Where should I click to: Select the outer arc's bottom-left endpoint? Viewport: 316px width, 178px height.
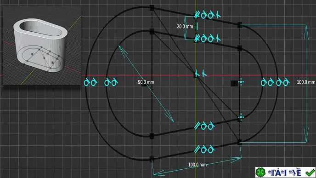coord(152,160)
